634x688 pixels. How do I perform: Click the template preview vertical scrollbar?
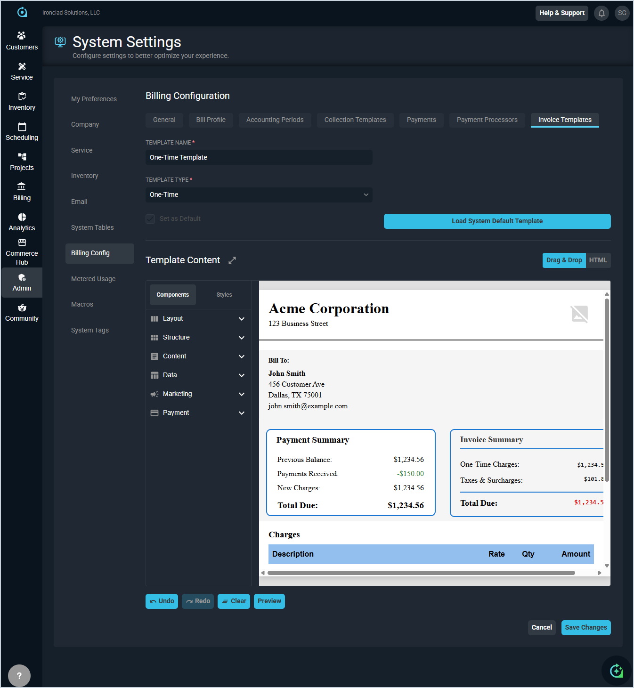point(607,390)
